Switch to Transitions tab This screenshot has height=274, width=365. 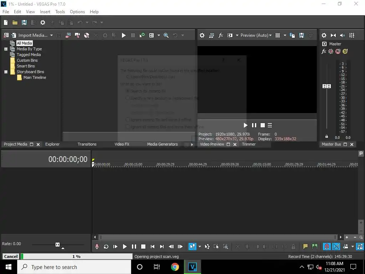click(x=87, y=144)
